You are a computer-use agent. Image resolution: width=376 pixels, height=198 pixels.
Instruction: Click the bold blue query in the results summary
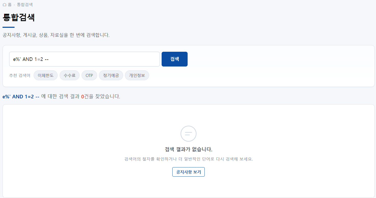(x=21, y=97)
